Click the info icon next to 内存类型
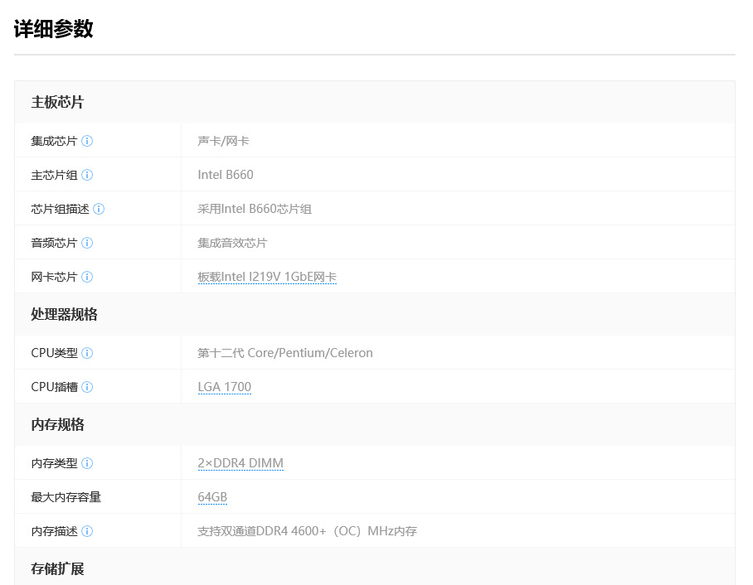The width and height of the screenshot is (753, 585). (x=87, y=463)
